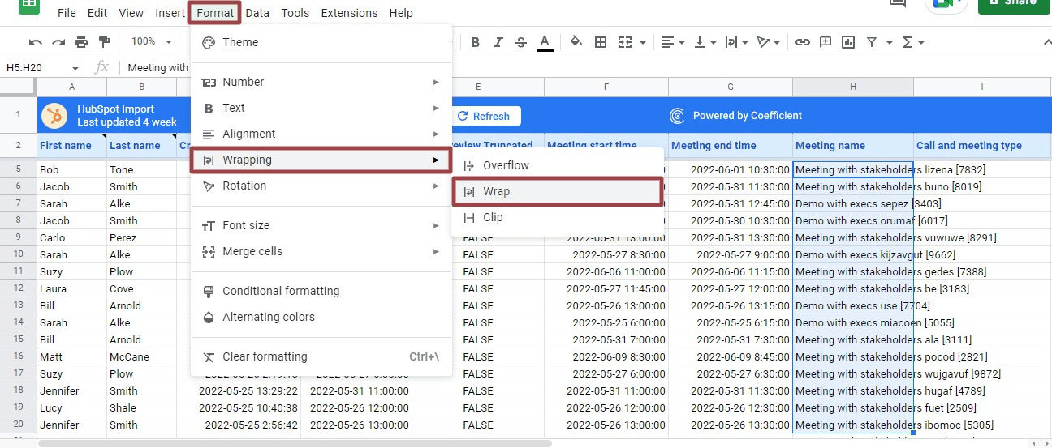Viewport: 1052px width, 448px height.
Task: Select Conditional formatting in Format menu
Action: point(281,291)
